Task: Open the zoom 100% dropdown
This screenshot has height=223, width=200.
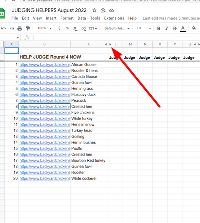Action: [x=44, y=28]
